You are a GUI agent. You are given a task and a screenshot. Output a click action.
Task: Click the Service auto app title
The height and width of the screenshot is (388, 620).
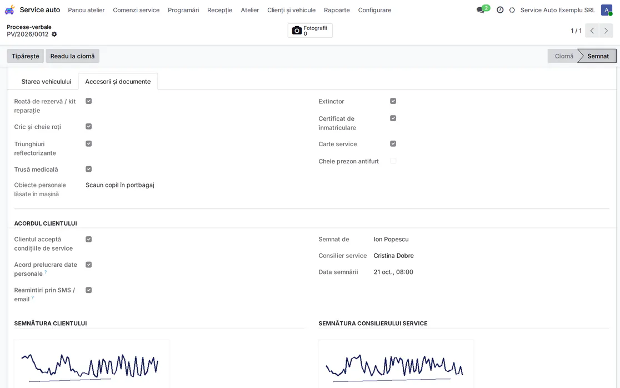tap(40, 10)
